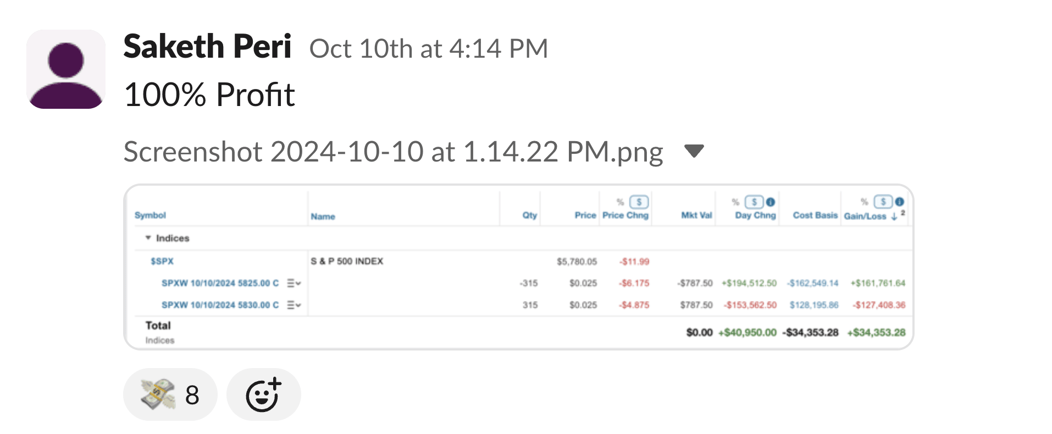Click the info icon above Gain/Loss
1052x434 pixels.
[899, 202]
